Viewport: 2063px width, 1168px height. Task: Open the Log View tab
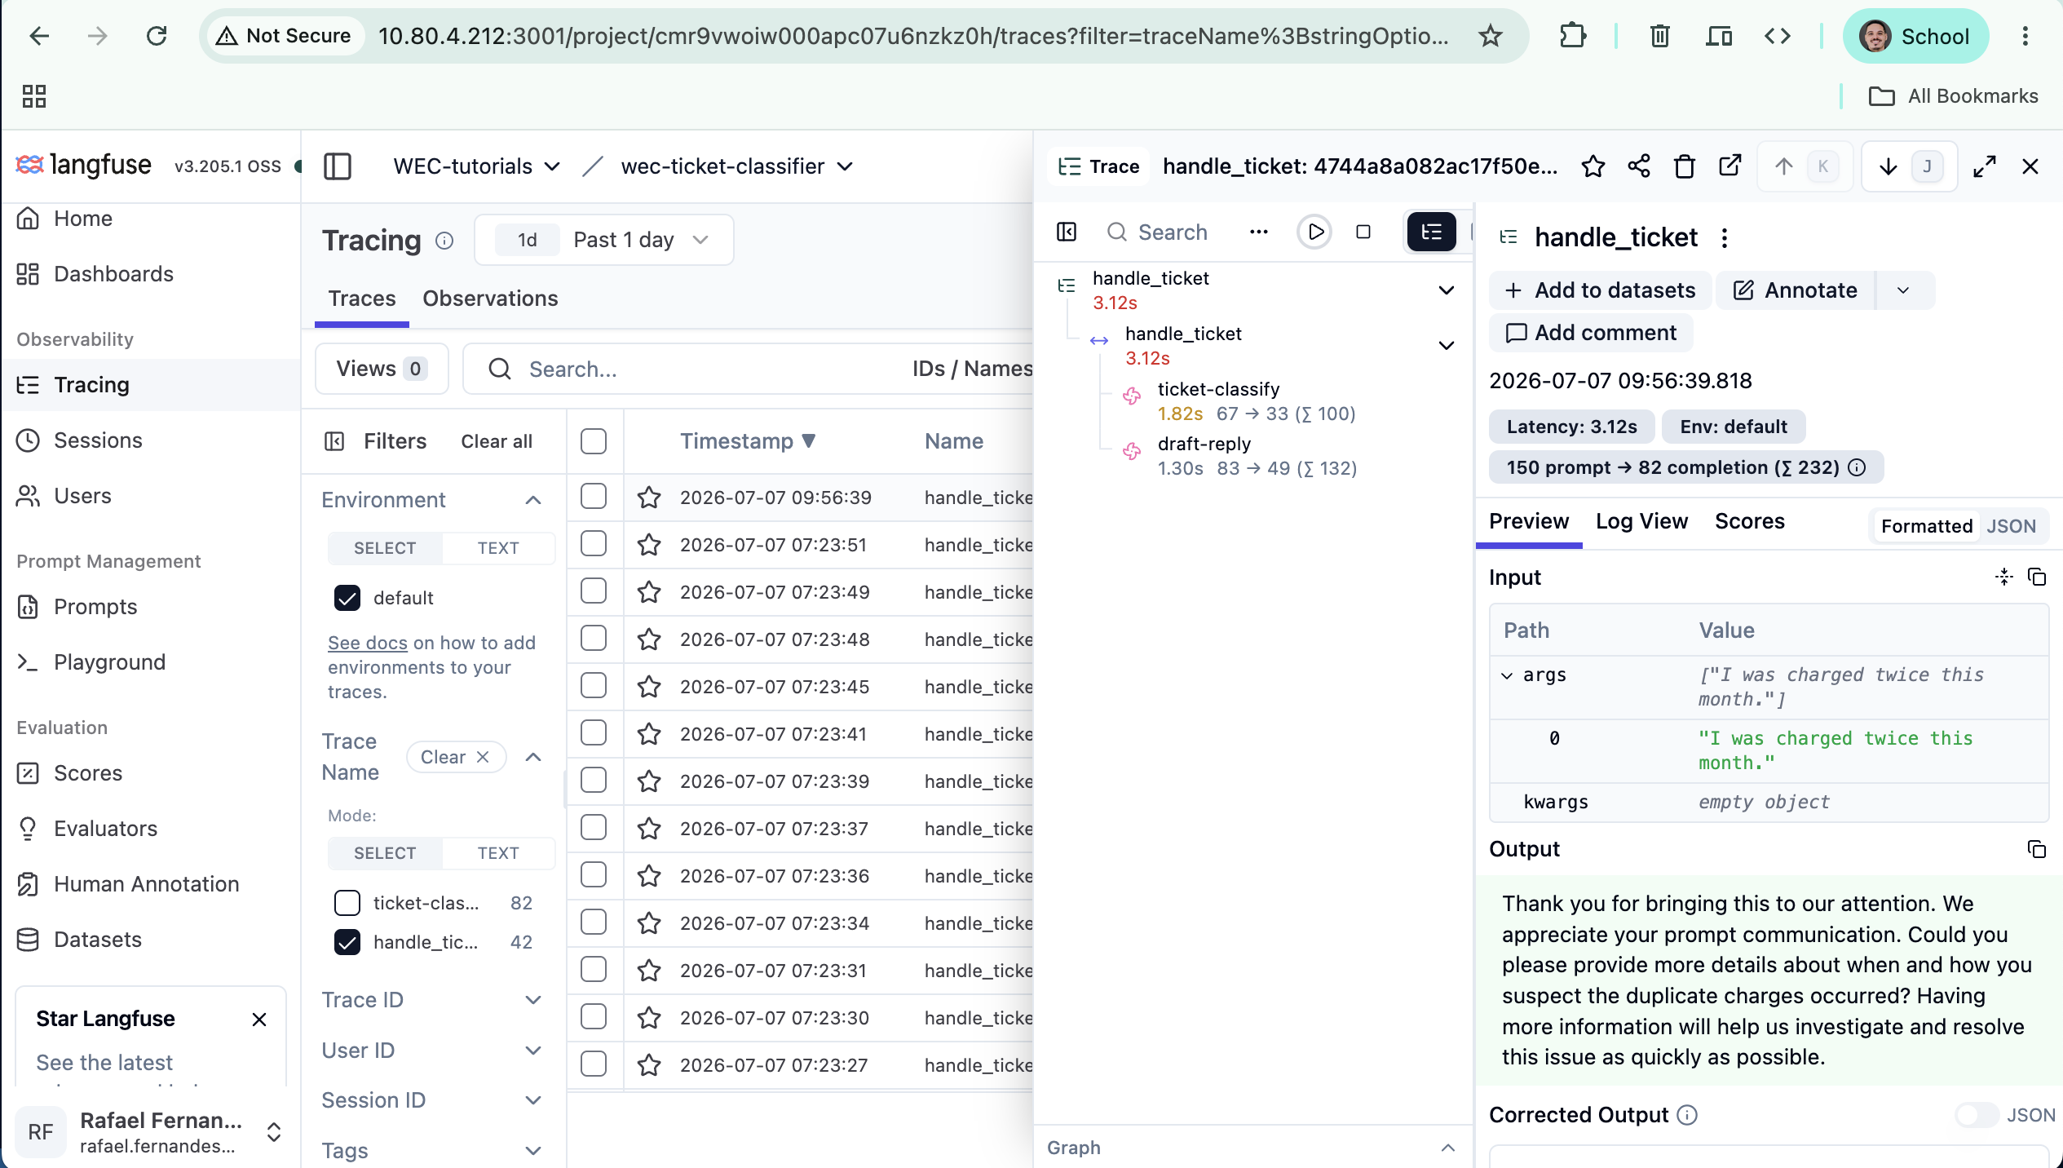1641,521
